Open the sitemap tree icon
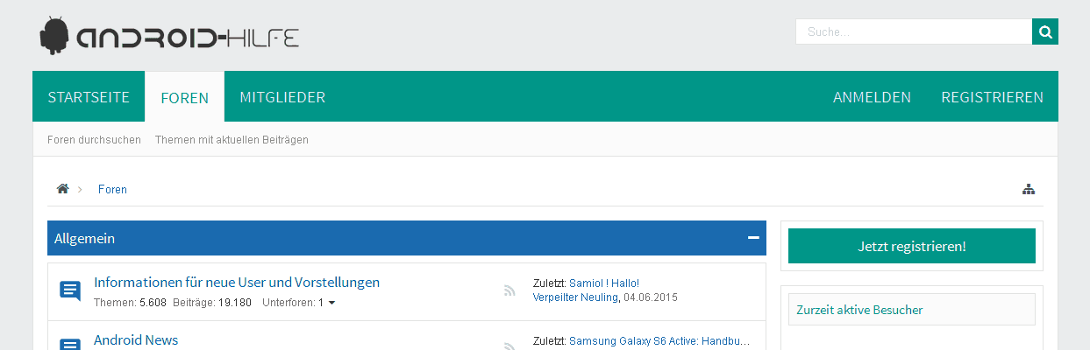The width and height of the screenshot is (1090, 350). 1029,189
